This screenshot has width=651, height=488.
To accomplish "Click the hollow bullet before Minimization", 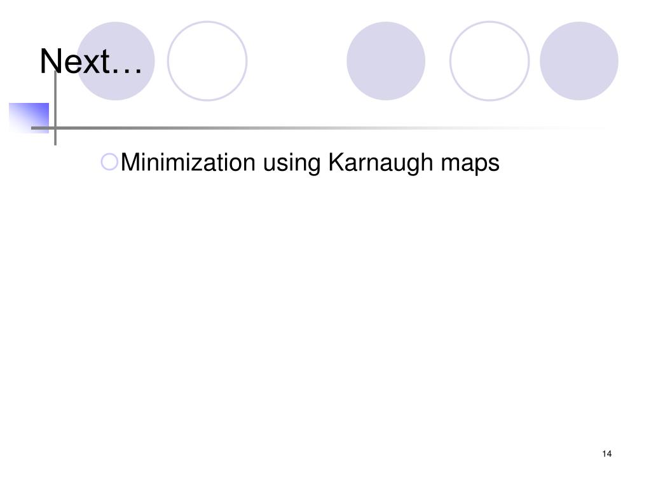I will pyautogui.click(x=109, y=162).
